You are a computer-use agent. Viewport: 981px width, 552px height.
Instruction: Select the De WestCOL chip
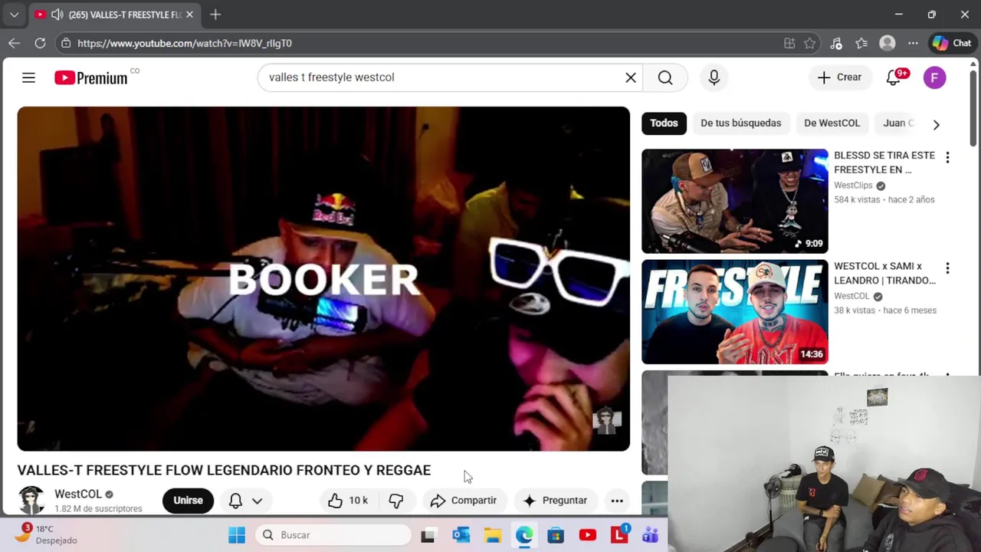click(x=832, y=123)
